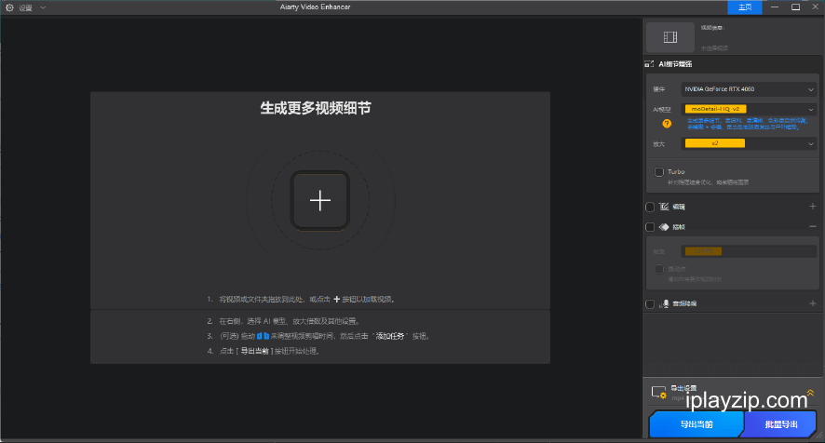Viewport: 825px width, 443px height.
Task: Click the dimmed 帧率 frame rate field
Action: 749,251
